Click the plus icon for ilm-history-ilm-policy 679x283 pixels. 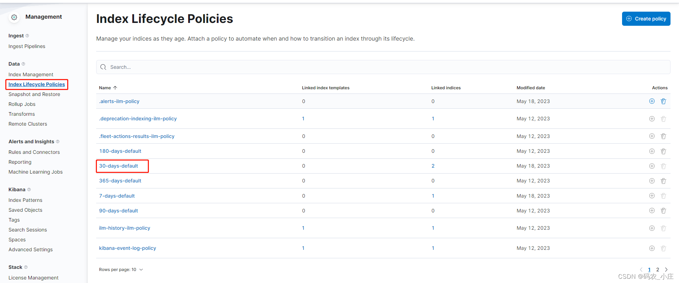tap(652, 228)
